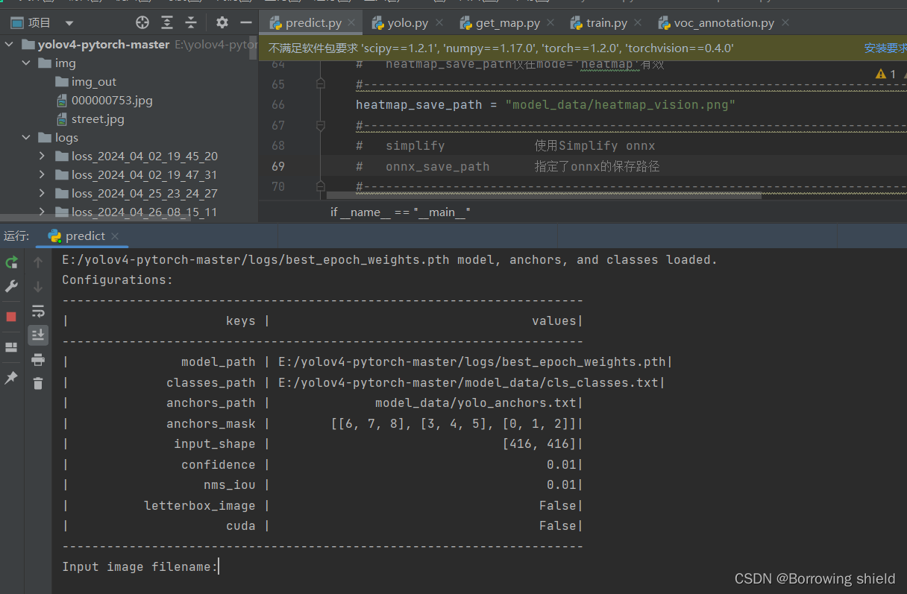
Task: Click the install requirements link
Action: coord(885,48)
